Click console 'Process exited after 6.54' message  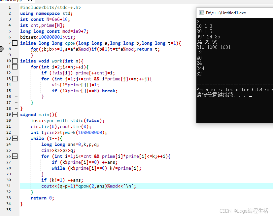(x=234, y=90)
